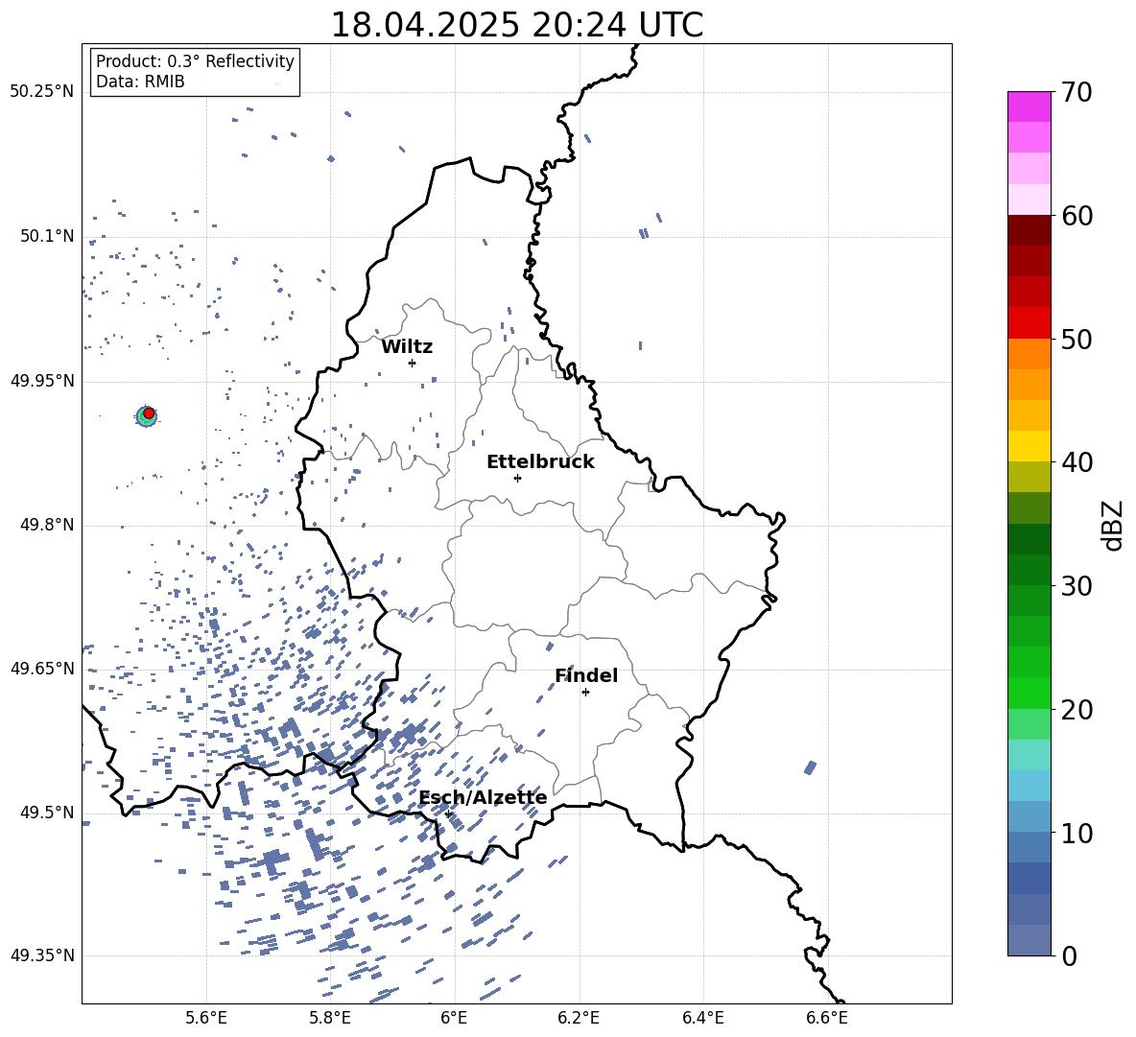The height and width of the screenshot is (1037, 1136).
Task: Click the 6°E longitude label
Action: pyautogui.click(x=454, y=1018)
